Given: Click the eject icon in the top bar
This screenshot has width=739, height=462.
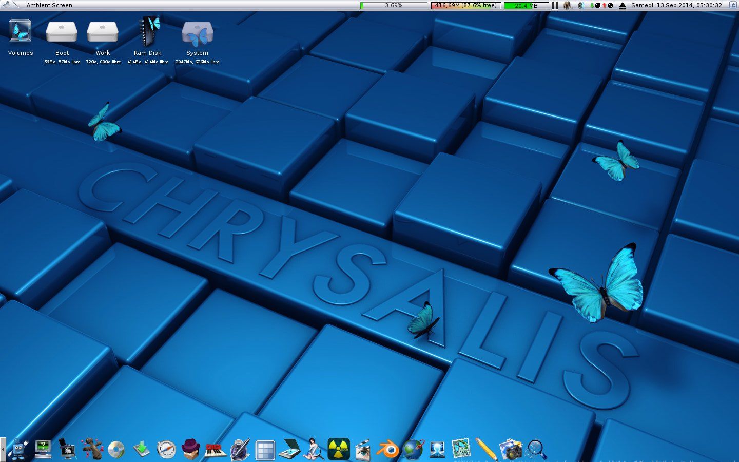Looking at the screenshot, I should click(623, 5).
